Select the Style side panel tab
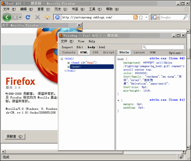Image resolution: width=191 pixels, height=161 pixels. tap(124, 53)
